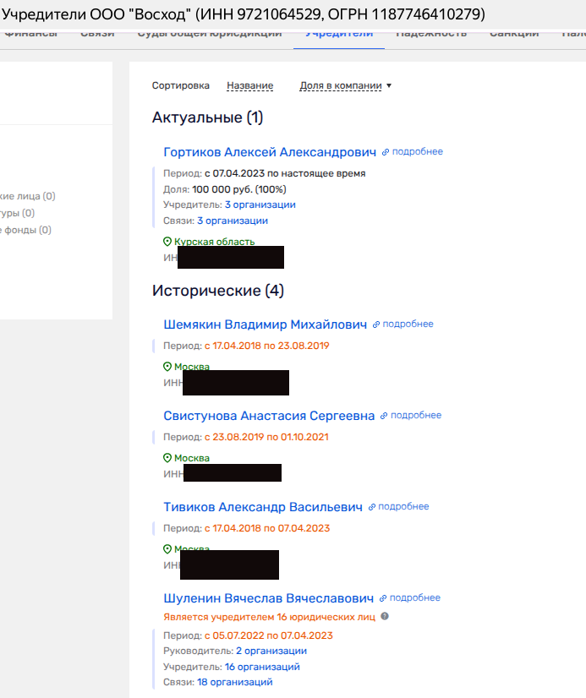Open the Доля в компании sort dropdown
The width and height of the screenshot is (586, 698).
[x=346, y=85]
